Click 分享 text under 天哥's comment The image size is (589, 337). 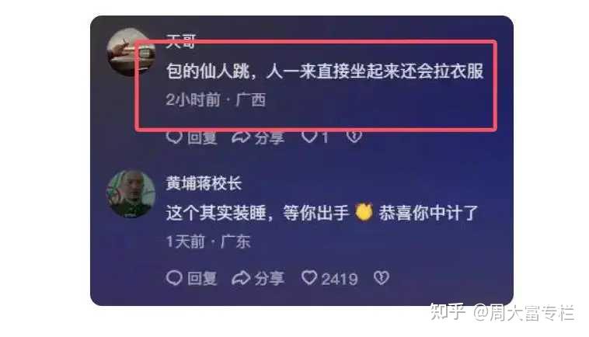point(270,138)
